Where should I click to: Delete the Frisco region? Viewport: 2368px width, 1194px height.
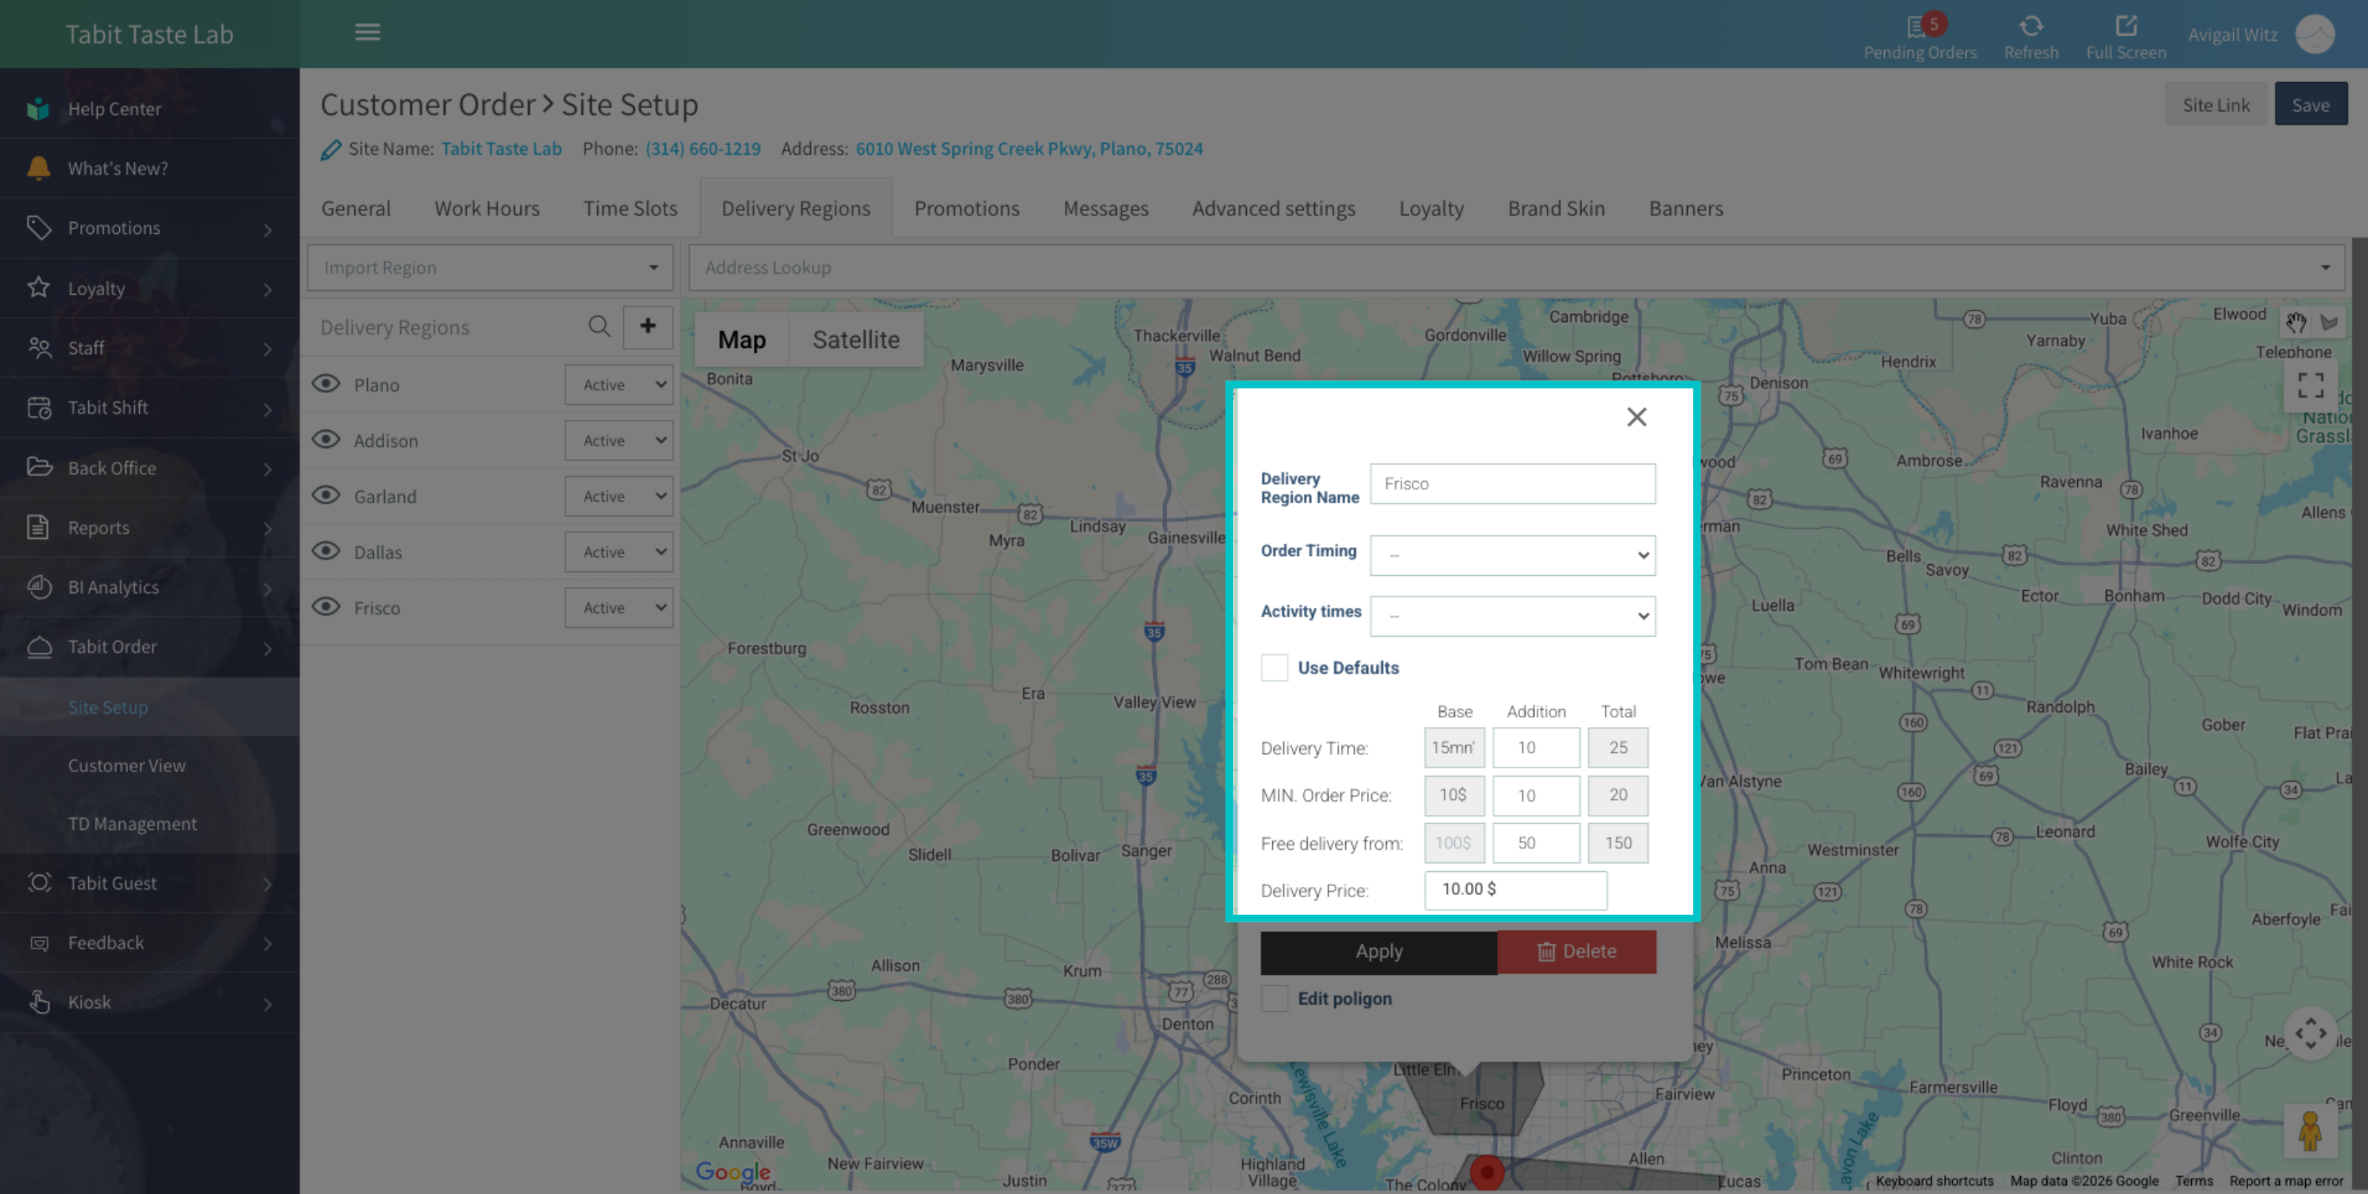[x=1576, y=951]
